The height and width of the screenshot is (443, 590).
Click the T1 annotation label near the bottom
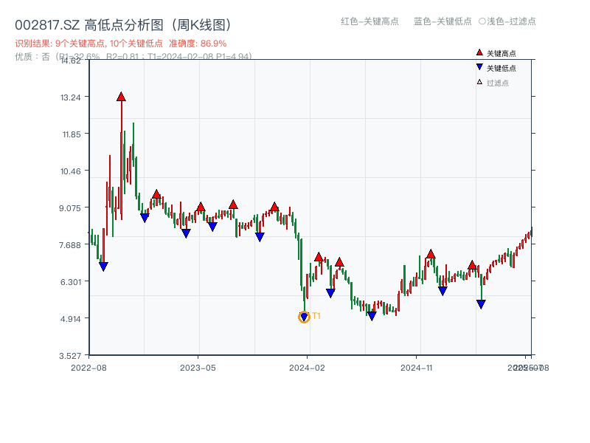[316, 315]
